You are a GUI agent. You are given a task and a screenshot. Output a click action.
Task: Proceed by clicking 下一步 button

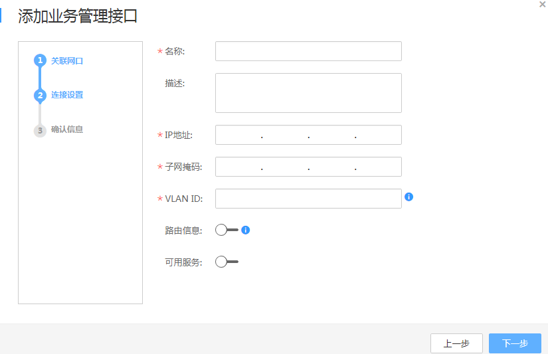coord(515,343)
